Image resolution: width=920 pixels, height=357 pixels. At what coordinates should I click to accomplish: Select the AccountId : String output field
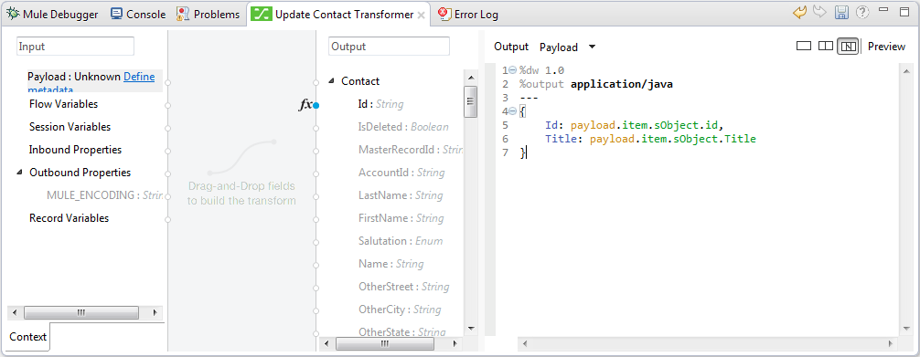pyautogui.click(x=401, y=173)
